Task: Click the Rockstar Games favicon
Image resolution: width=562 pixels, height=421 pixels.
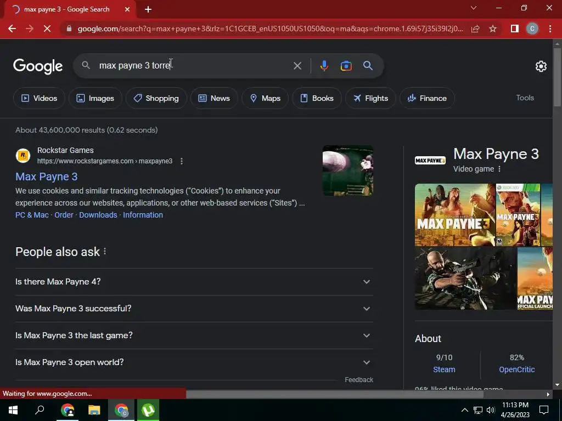Action: (23, 156)
